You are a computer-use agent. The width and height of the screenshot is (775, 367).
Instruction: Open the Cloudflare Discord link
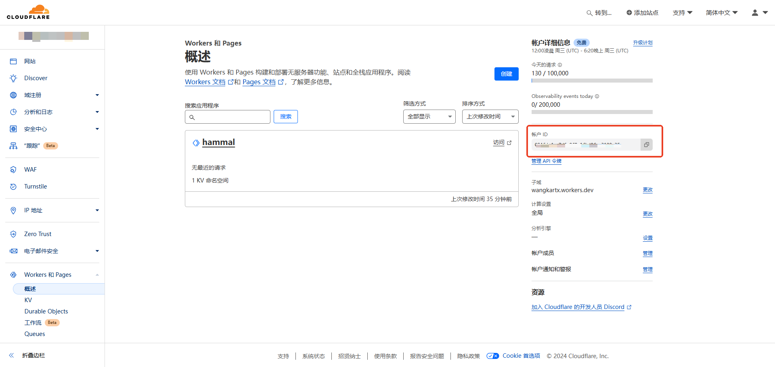pyautogui.click(x=578, y=307)
